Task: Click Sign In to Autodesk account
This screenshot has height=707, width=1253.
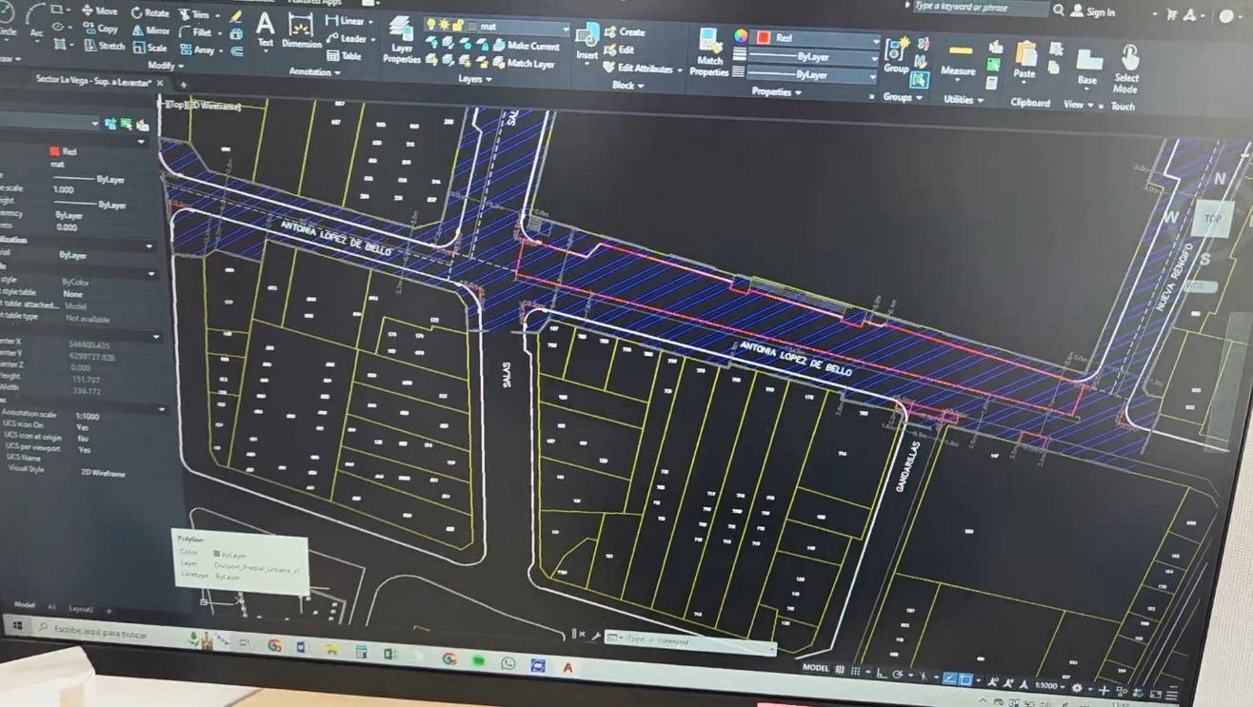Action: 1093,12
